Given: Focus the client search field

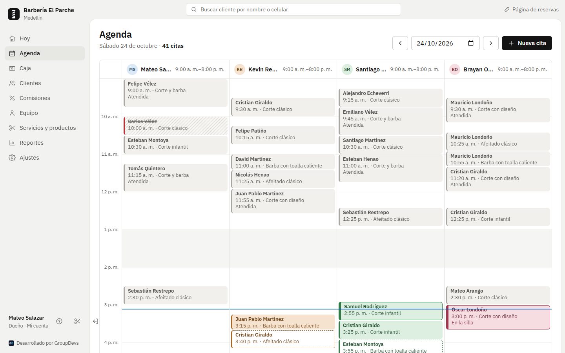Looking at the screenshot, I should [x=293, y=9].
